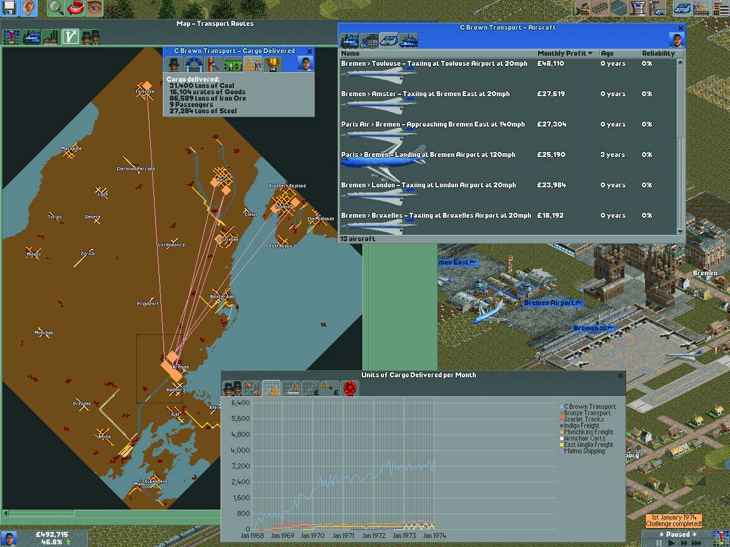
Task: Click the 1st January 1974 date panel
Action: [x=674, y=520]
